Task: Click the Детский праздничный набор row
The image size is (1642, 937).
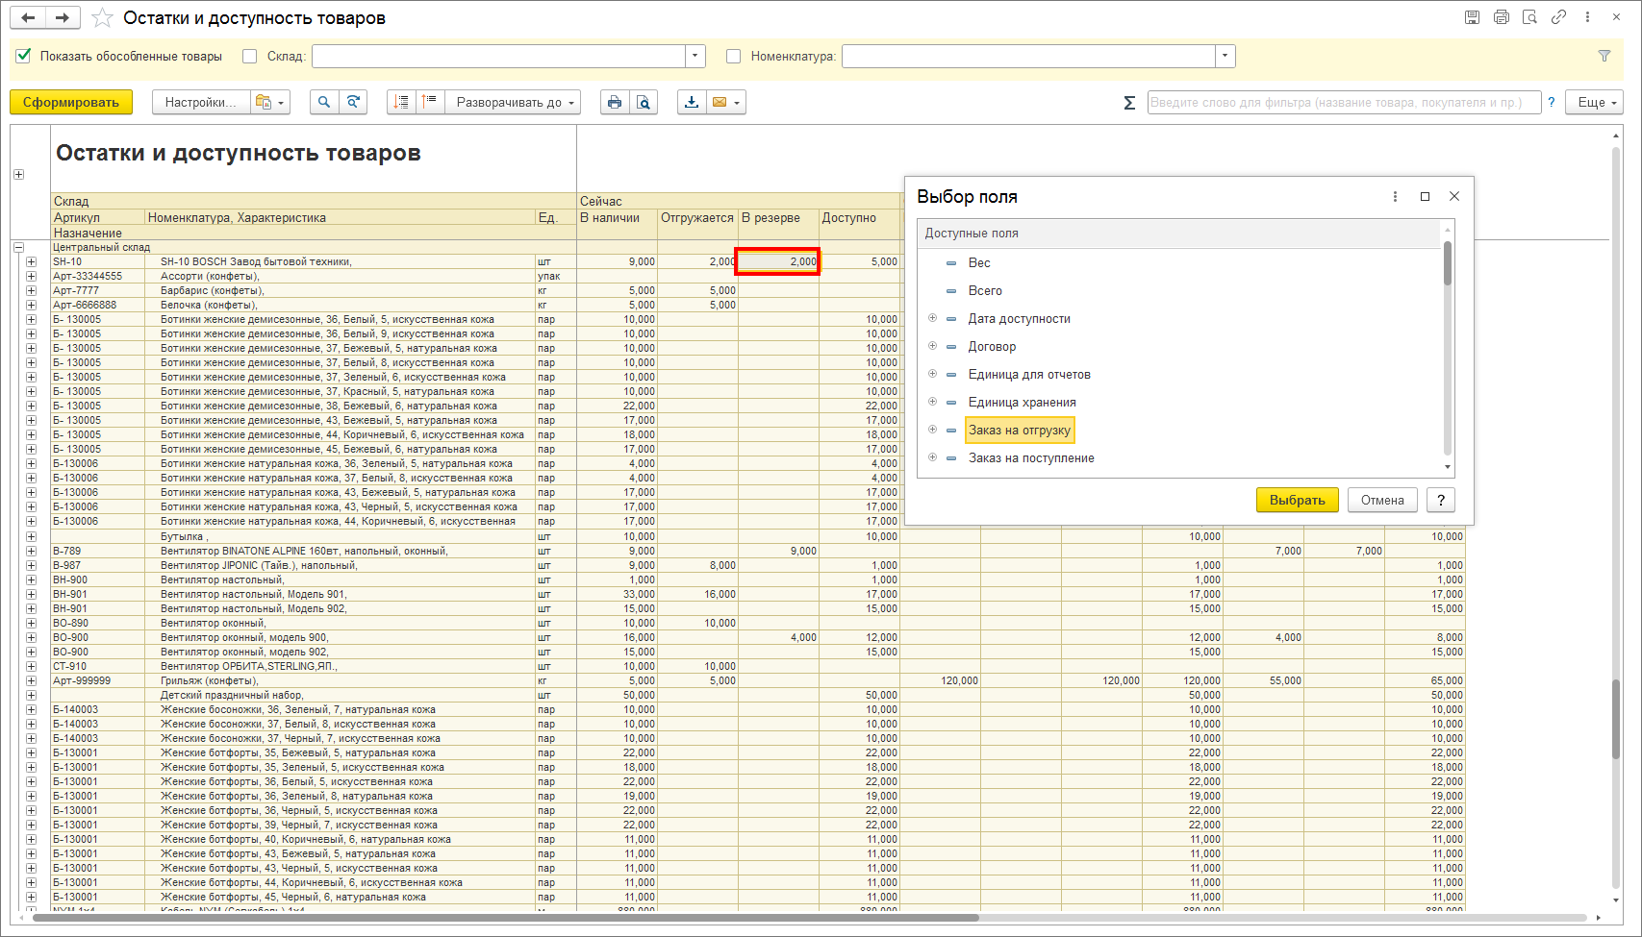Action: click(x=232, y=695)
